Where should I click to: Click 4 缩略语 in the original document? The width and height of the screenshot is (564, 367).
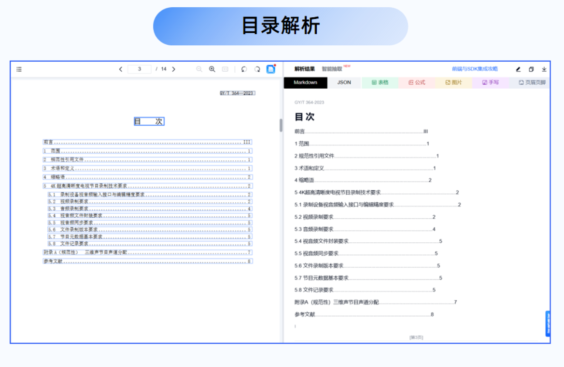147,177
